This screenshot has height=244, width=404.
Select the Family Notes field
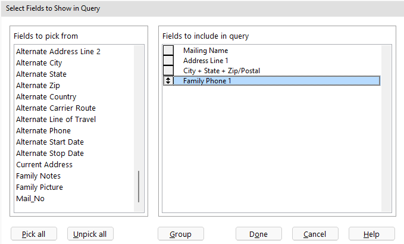click(38, 176)
